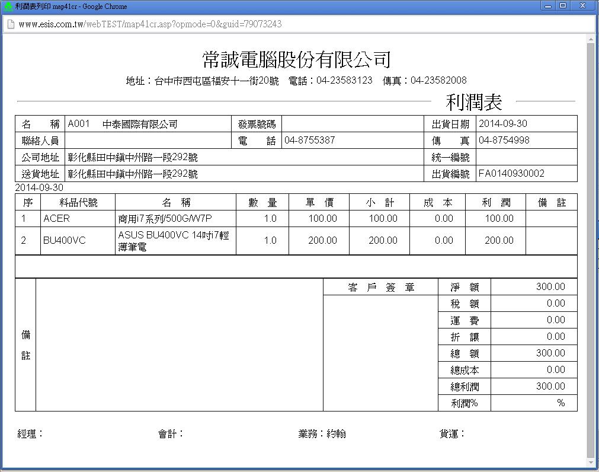Maximize the profit report popup window

pyautogui.click(x=563, y=5)
